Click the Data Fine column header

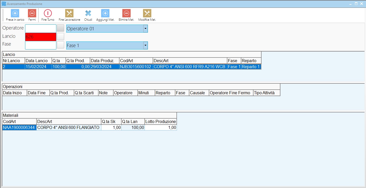point(38,93)
